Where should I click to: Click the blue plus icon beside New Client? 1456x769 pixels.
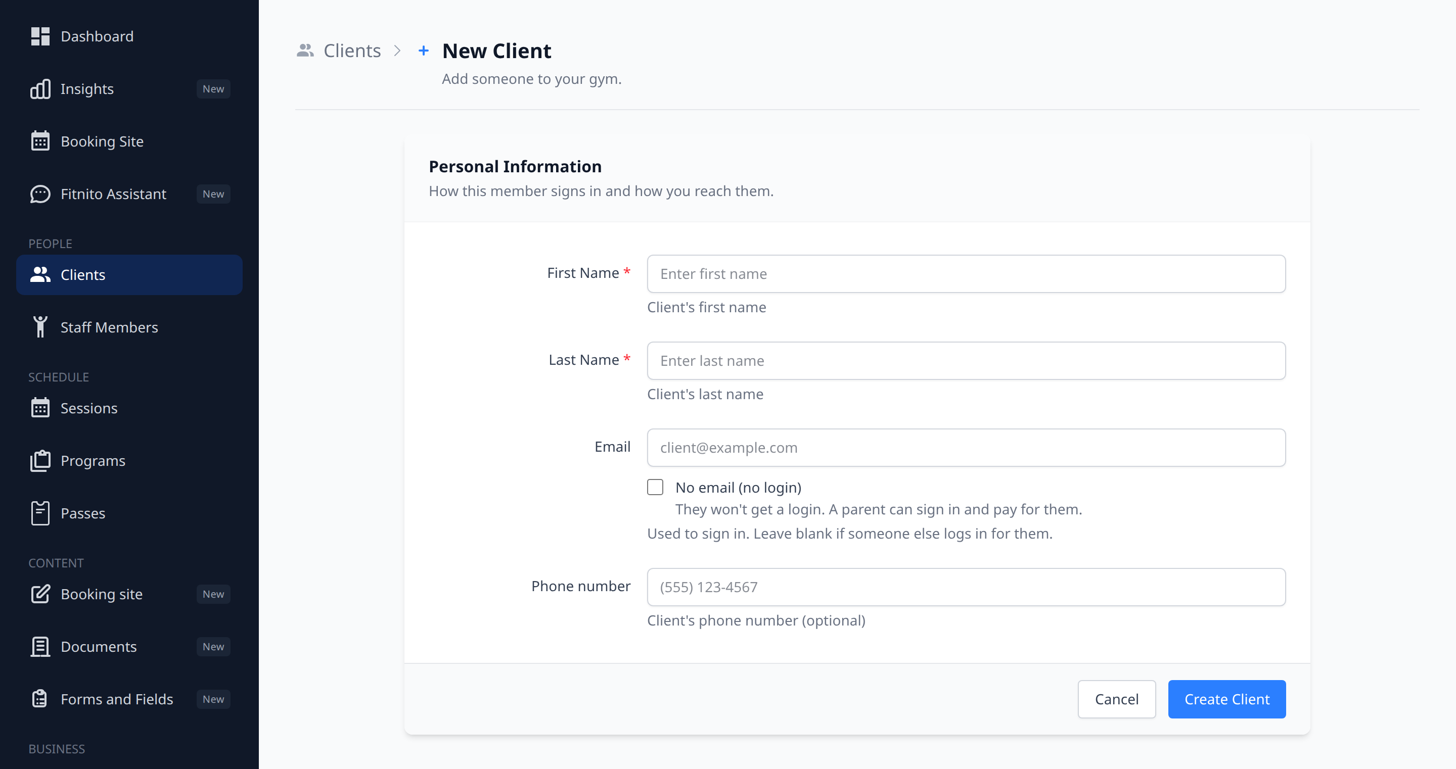coord(423,51)
